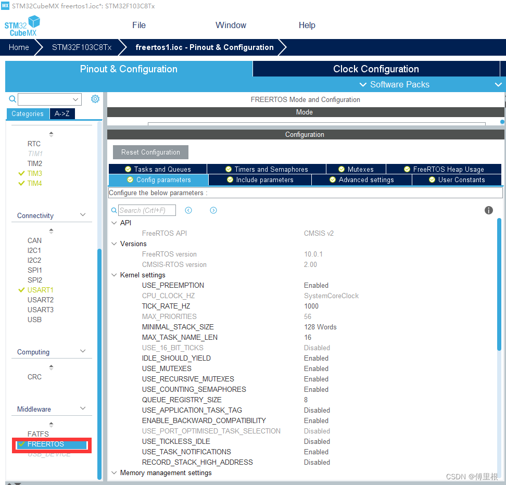Select the Categories view tab
The image size is (506, 485).
(28, 113)
